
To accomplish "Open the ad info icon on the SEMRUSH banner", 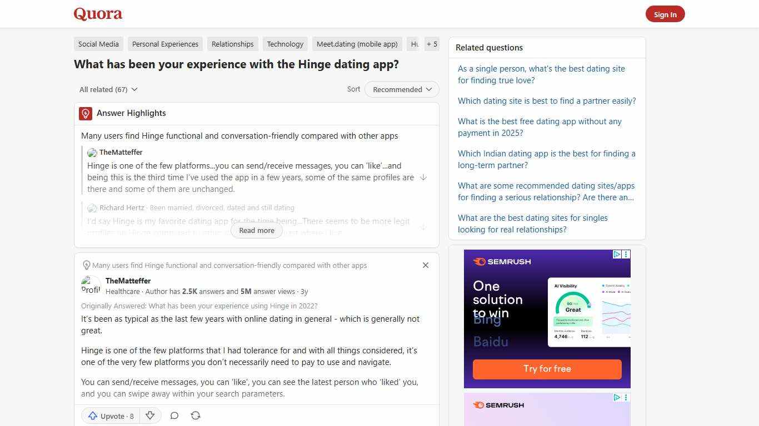I will click(x=626, y=254).
